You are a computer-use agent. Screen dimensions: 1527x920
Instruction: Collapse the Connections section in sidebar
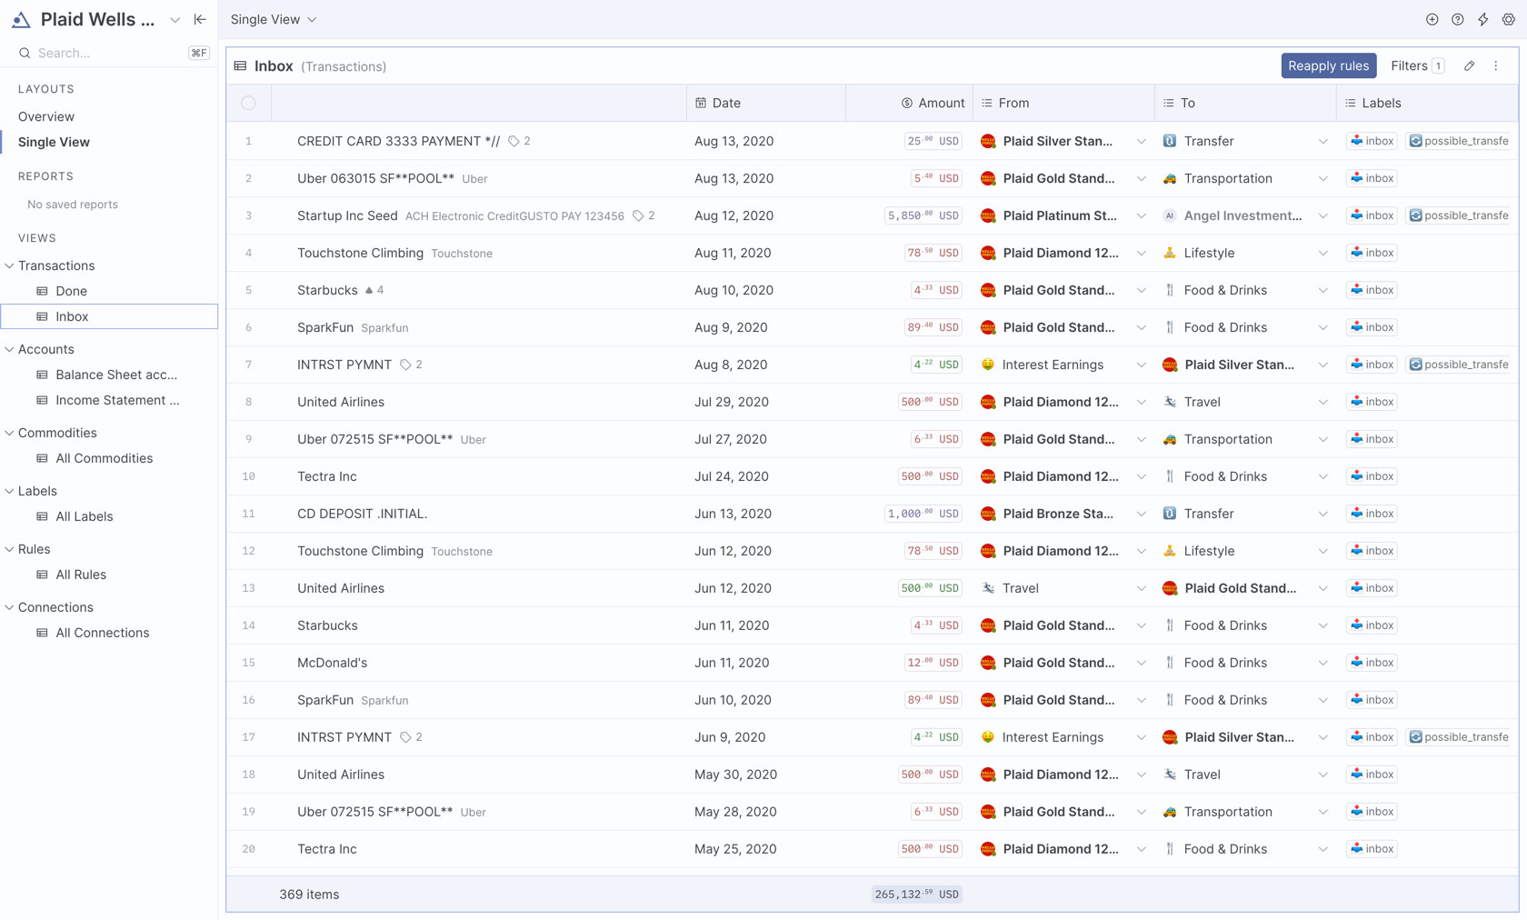pos(9,607)
